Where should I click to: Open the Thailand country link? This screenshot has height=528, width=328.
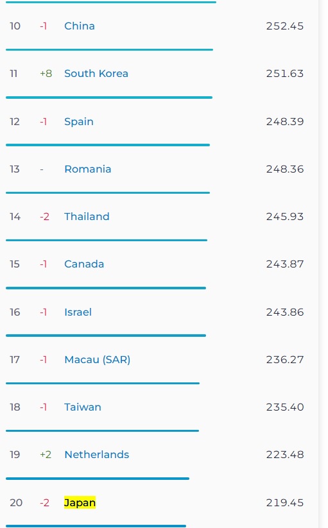tap(87, 216)
